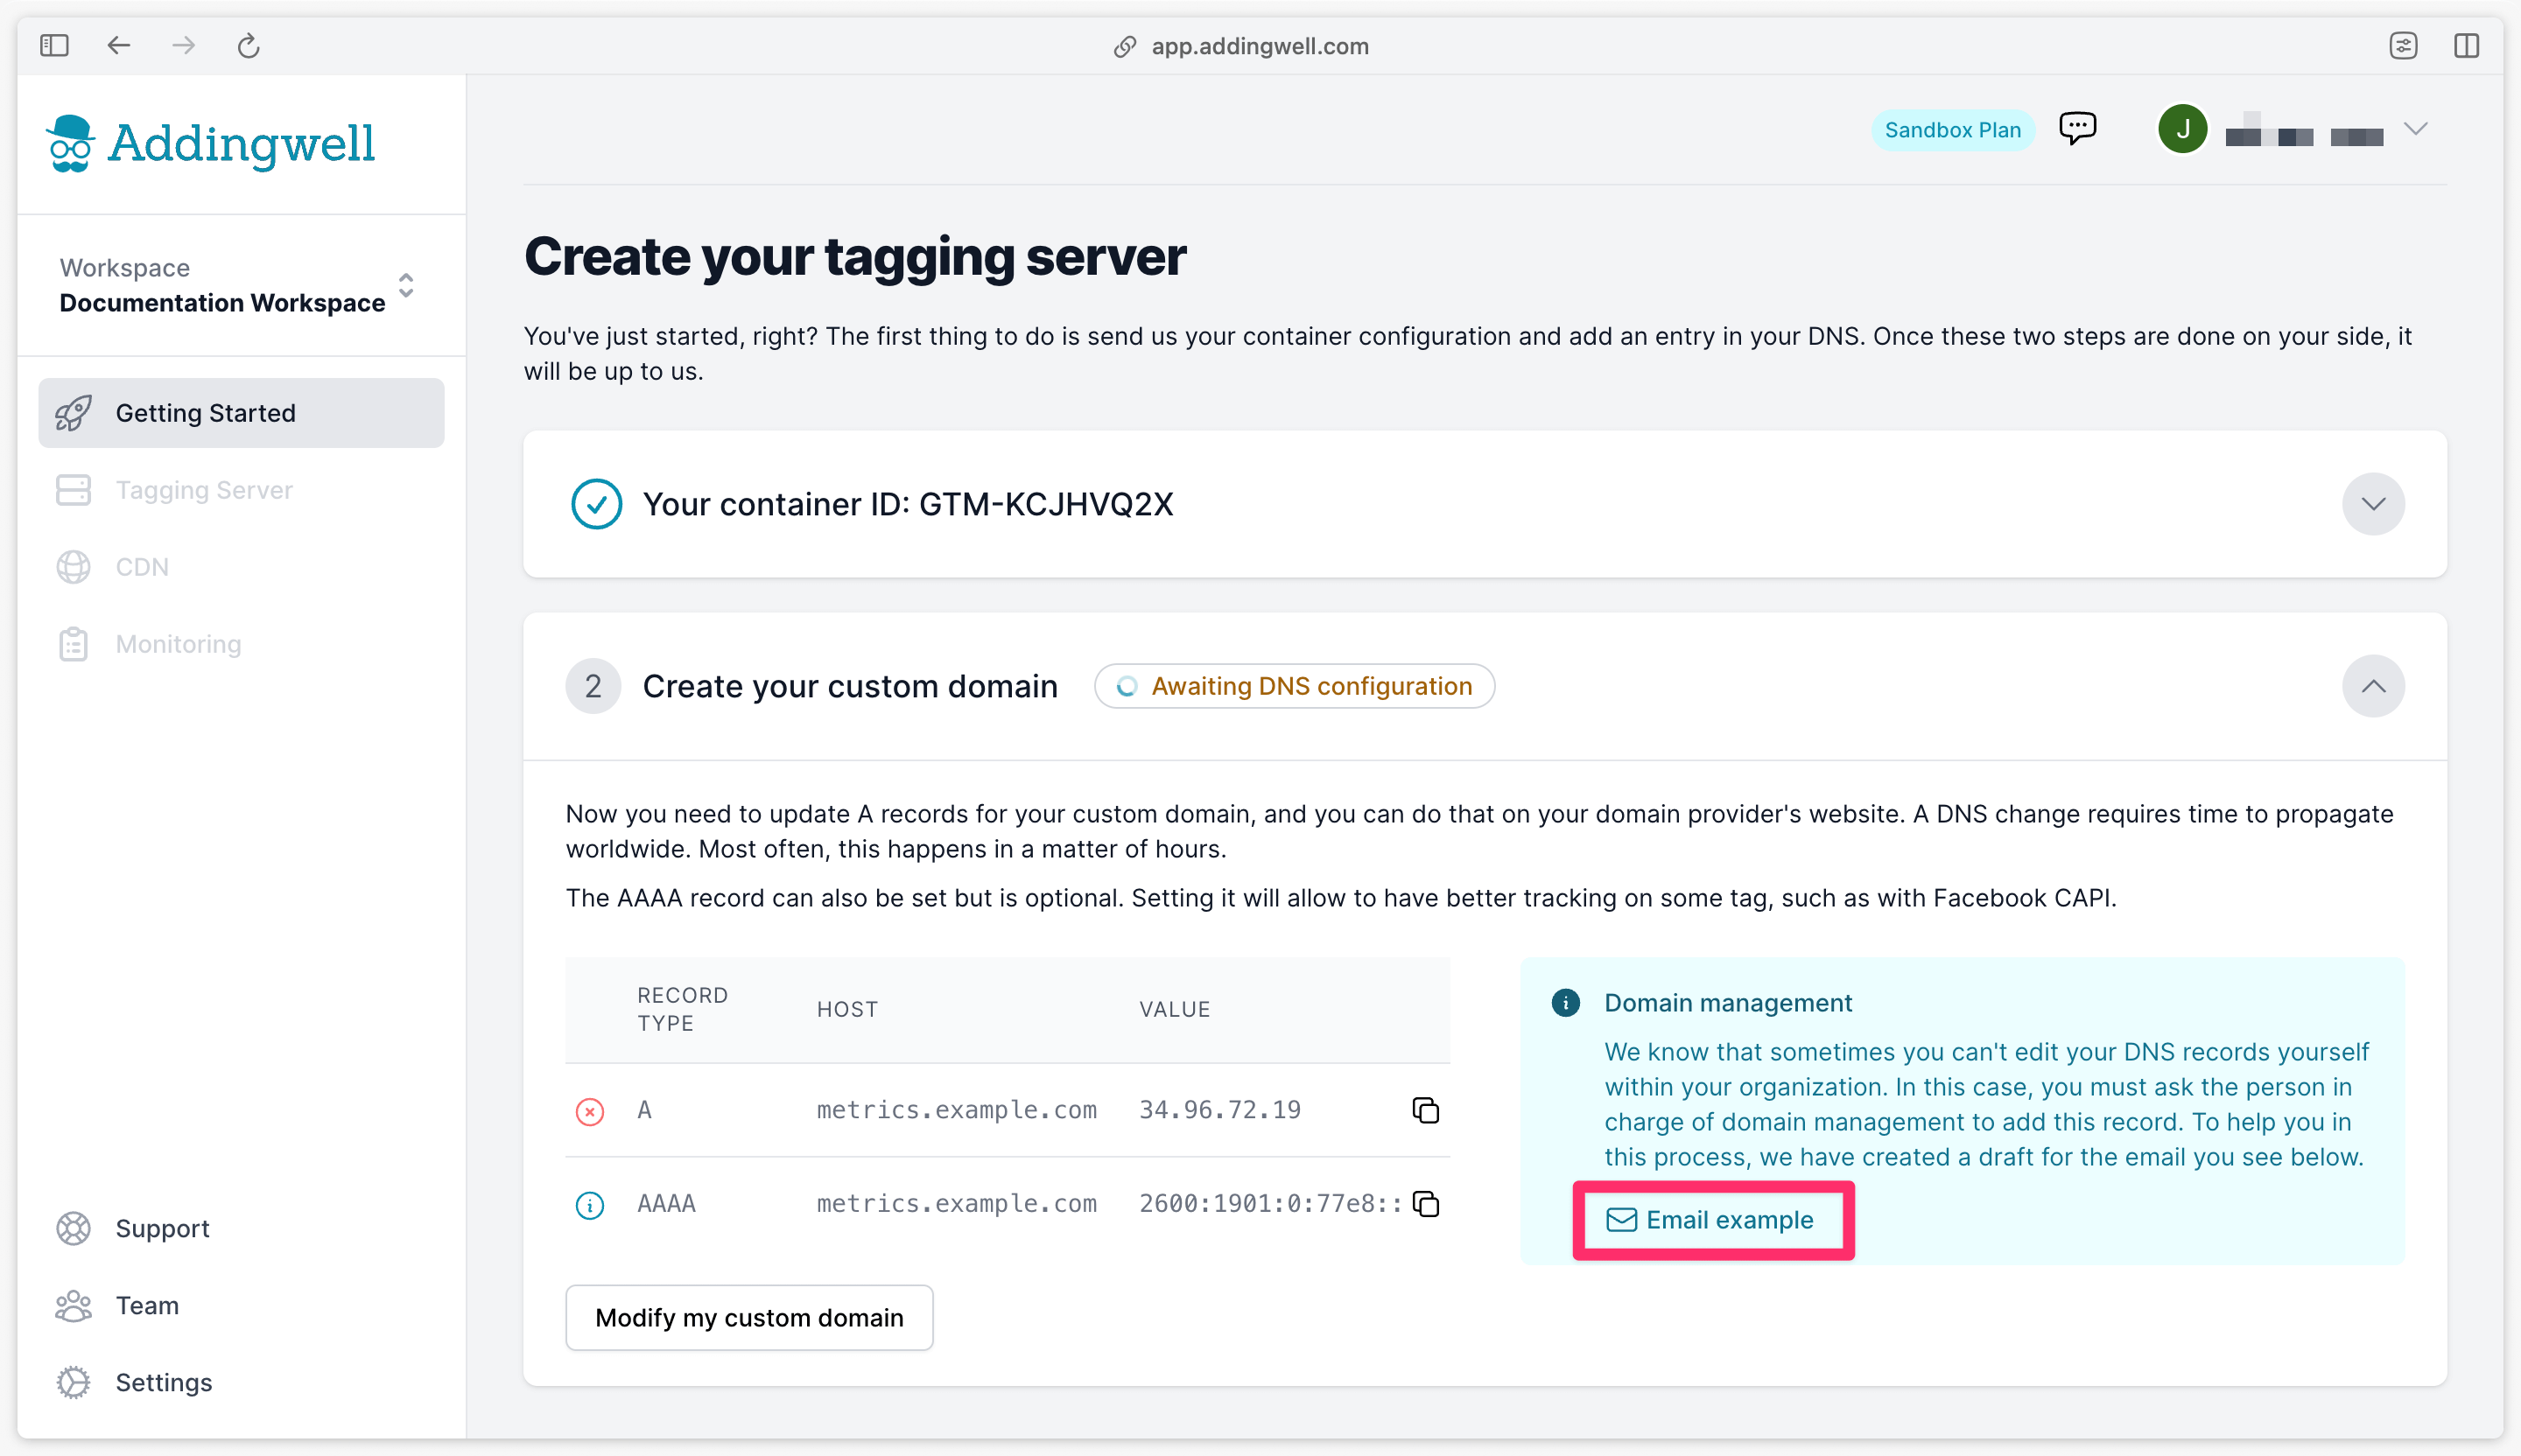Toggle the A record status icon
The image size is (2521, 1456).
coord(589,1111)
